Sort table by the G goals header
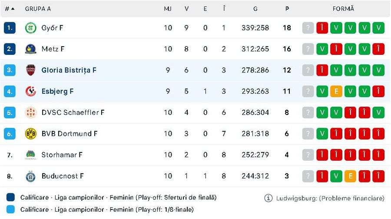The height and width of the screenshot is (219, 391). click(255, 9)
